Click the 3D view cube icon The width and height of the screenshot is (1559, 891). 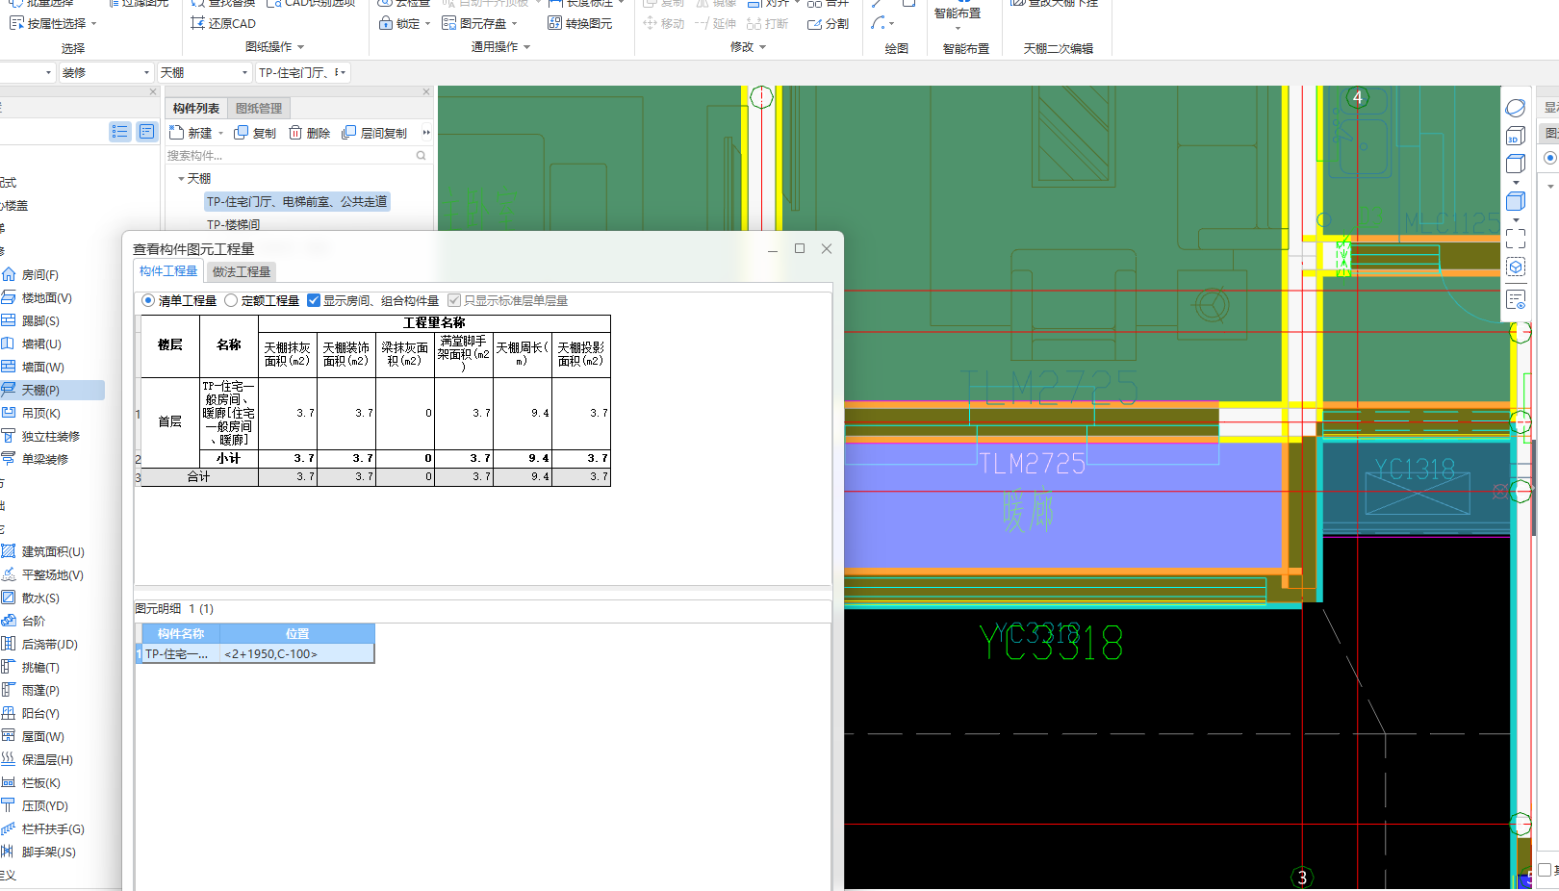point(1516,136)
